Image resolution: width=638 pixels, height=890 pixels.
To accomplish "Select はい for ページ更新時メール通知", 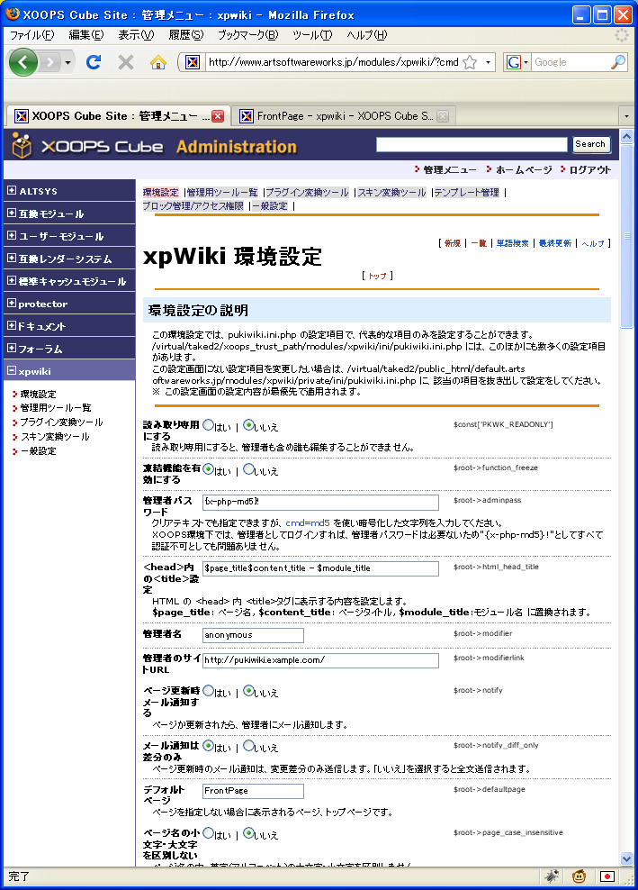I will pos(209,691).
